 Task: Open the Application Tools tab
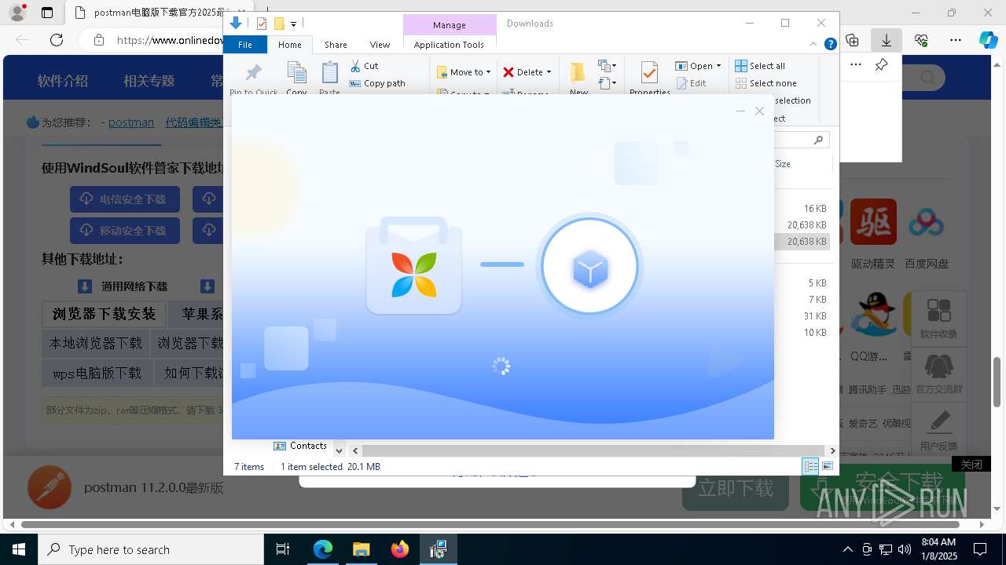coord(449,45)
